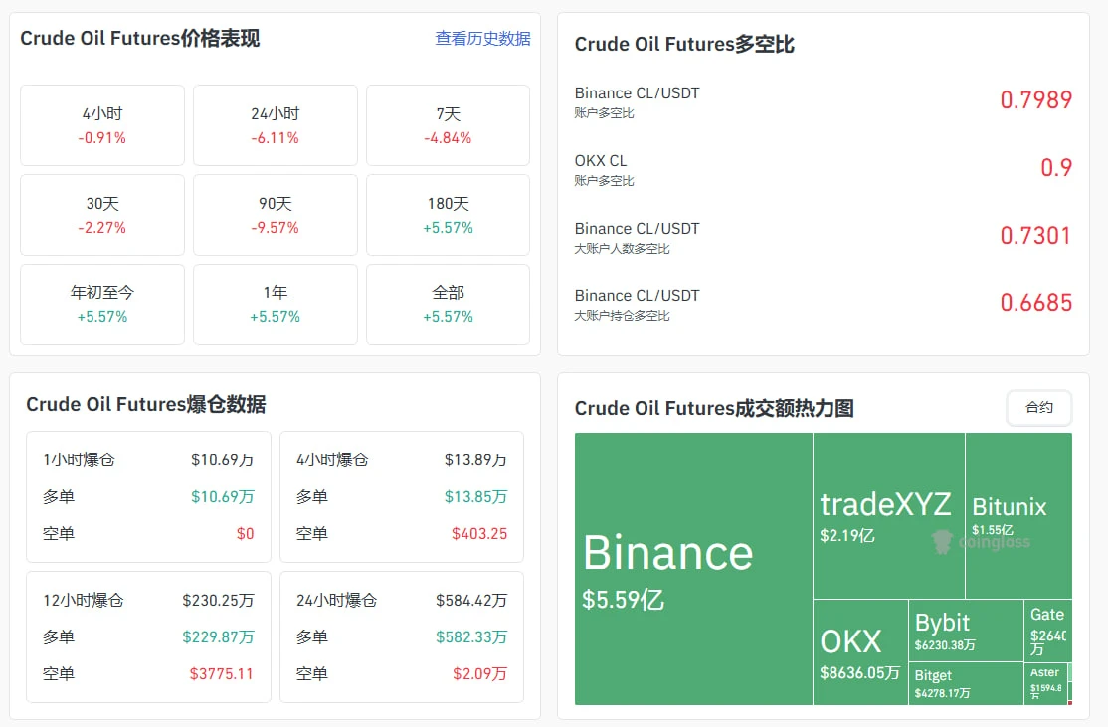Screen dimensions: 1108x727
Task: Click the Bitget heatmap tile
Action: coord(966,684)
